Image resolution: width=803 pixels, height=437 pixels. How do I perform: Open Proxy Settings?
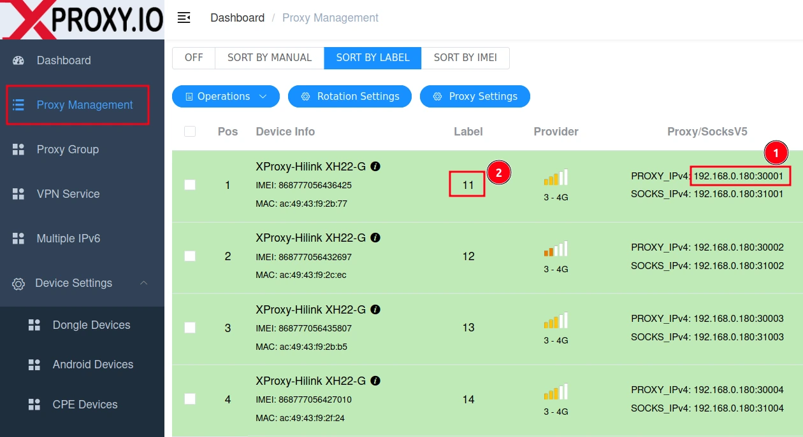(x=475, y=97)
